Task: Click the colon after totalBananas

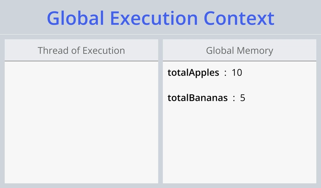Action: pos(234,98)
